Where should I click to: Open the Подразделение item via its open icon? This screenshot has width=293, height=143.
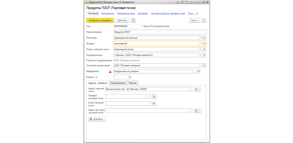point(204,55)
